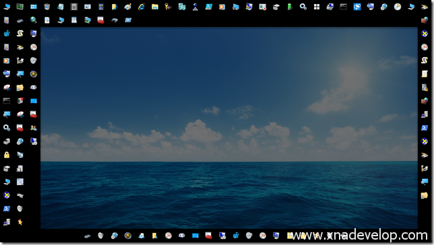Open the keys icon in top row
The height and width of the screenshot is (245, 434).
tap(168, 7)
